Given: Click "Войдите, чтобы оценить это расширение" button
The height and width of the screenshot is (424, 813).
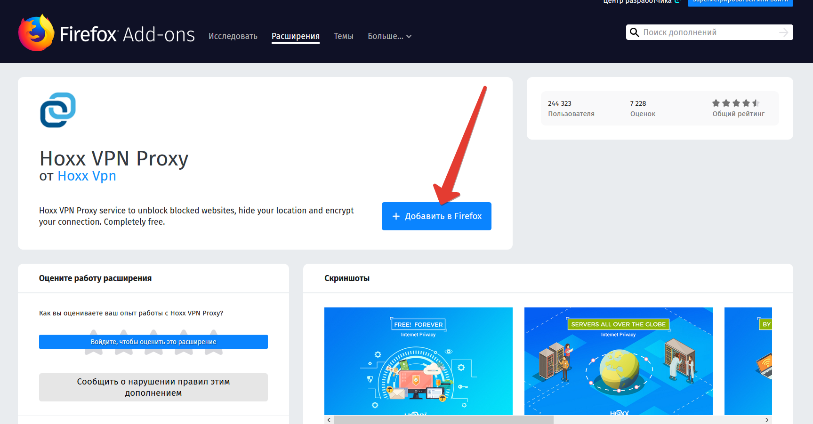Looking at the screenshot, I should click(153, 342).
